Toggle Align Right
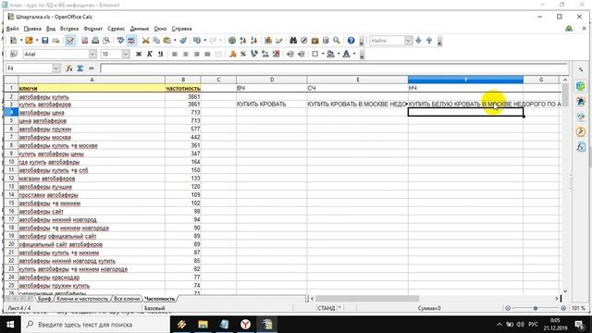Image resolution: width=592 pixels, height=333 pixels. (196, 54)
